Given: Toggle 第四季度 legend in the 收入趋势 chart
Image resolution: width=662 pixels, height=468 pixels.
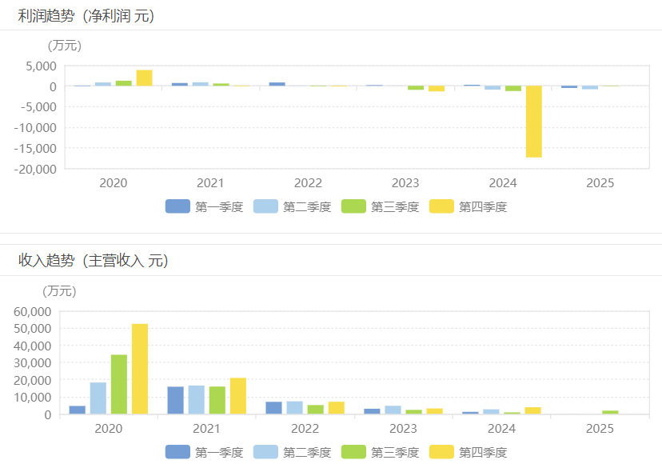Looking at the screenshot, I should click(468, 452).
